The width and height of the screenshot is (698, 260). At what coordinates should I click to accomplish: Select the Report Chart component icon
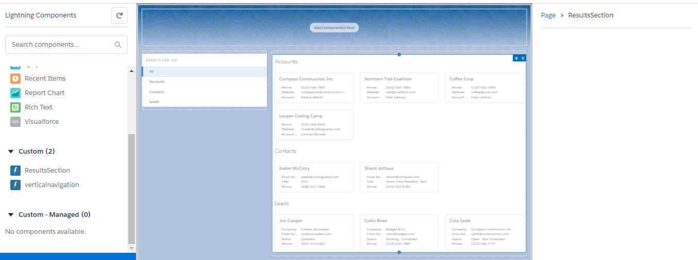coord(15,93)
